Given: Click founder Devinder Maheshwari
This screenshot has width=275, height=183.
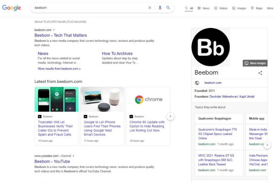Looking at the screenshot, I should point(224,97).
